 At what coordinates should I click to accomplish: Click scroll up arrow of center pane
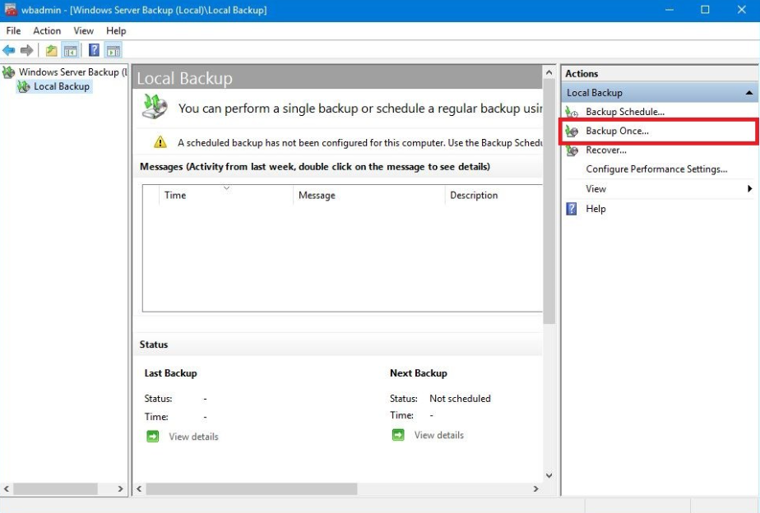(x=549, y=72)
